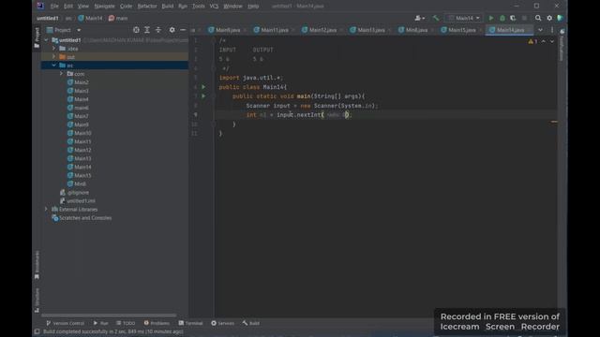Screen dimensions: 600x337
Task: Select opened file locator target icon in Project panel
Action: click(x=136, y=30)
